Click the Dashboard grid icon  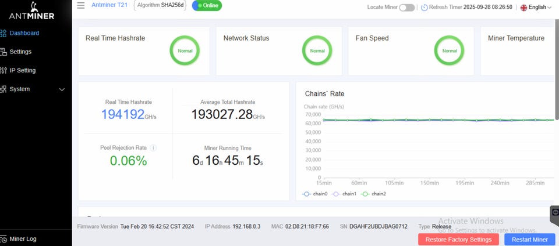3,34
